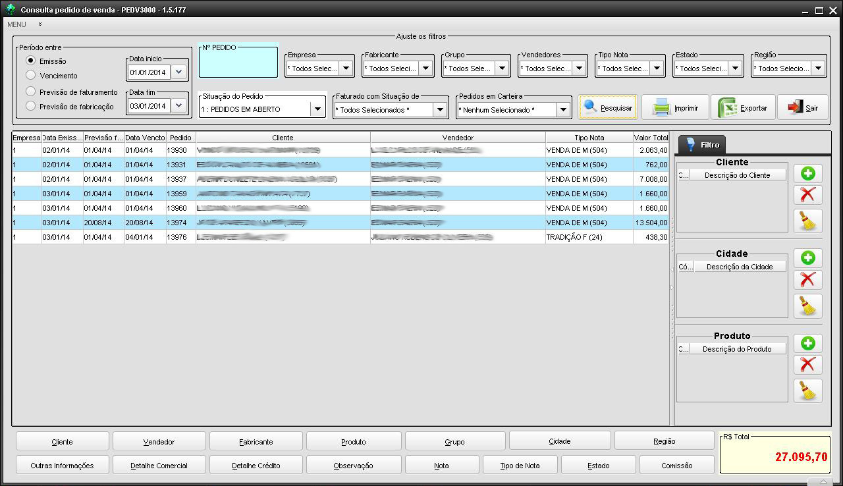Click the Data início date field
The height and width of the screenshot is (486, 843).
tap(150, 72)
